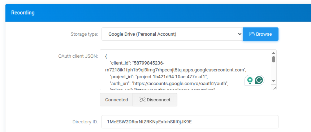311x132 pixels.
Task: Open the green Grammarly G icon
Action: (259, 80)
